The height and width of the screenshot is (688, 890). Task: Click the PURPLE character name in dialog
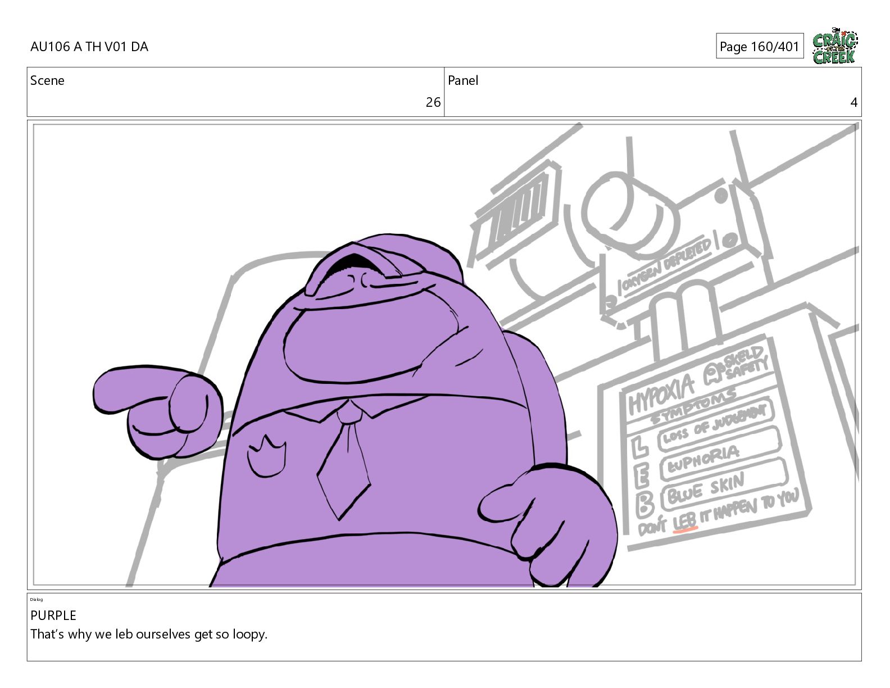[x=53, y=615]
